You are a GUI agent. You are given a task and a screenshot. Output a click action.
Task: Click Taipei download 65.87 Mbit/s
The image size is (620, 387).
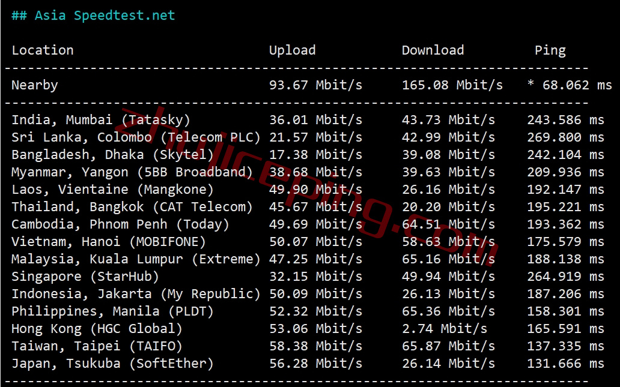[448, 346]
